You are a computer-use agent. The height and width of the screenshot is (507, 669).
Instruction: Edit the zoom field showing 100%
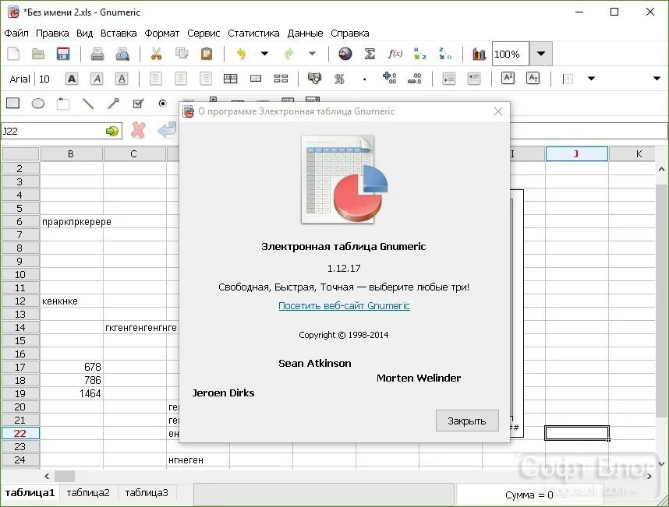pyautogui.click(x=510, y=54)
